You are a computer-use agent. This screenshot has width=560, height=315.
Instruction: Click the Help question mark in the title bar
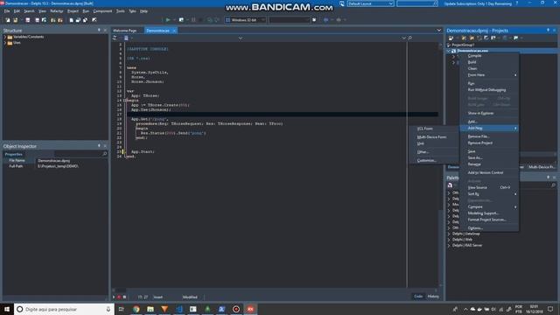tap(516, 3)
